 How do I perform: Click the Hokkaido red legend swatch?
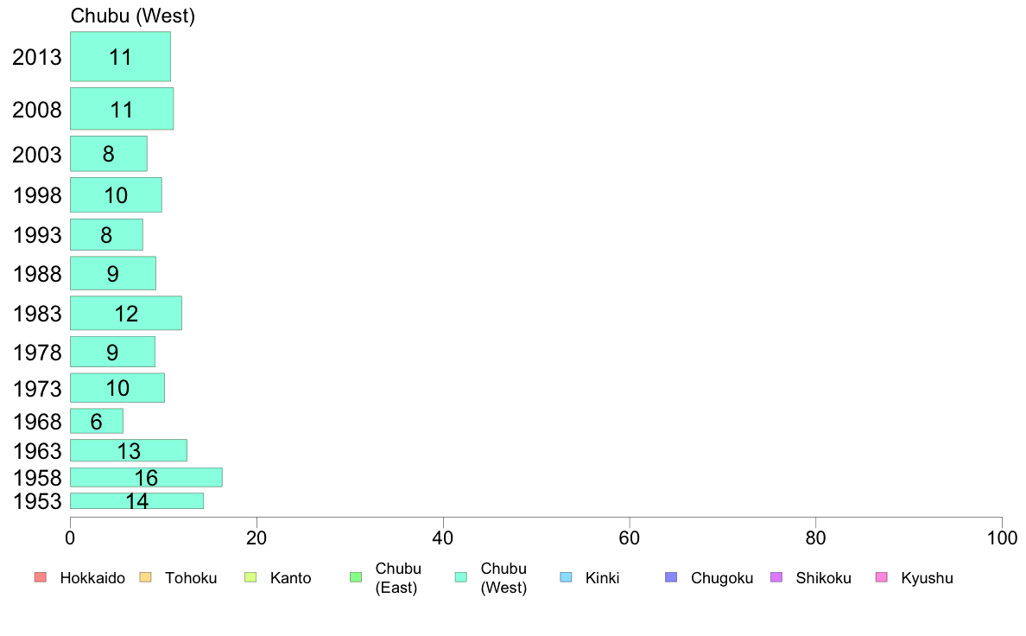pyautogui.click(x=41, y=577)
